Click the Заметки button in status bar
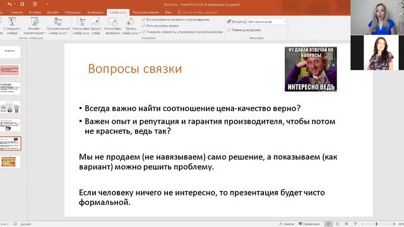Viewport: 404px width, 227px height. pyautogui.click(x=287, y=224)
